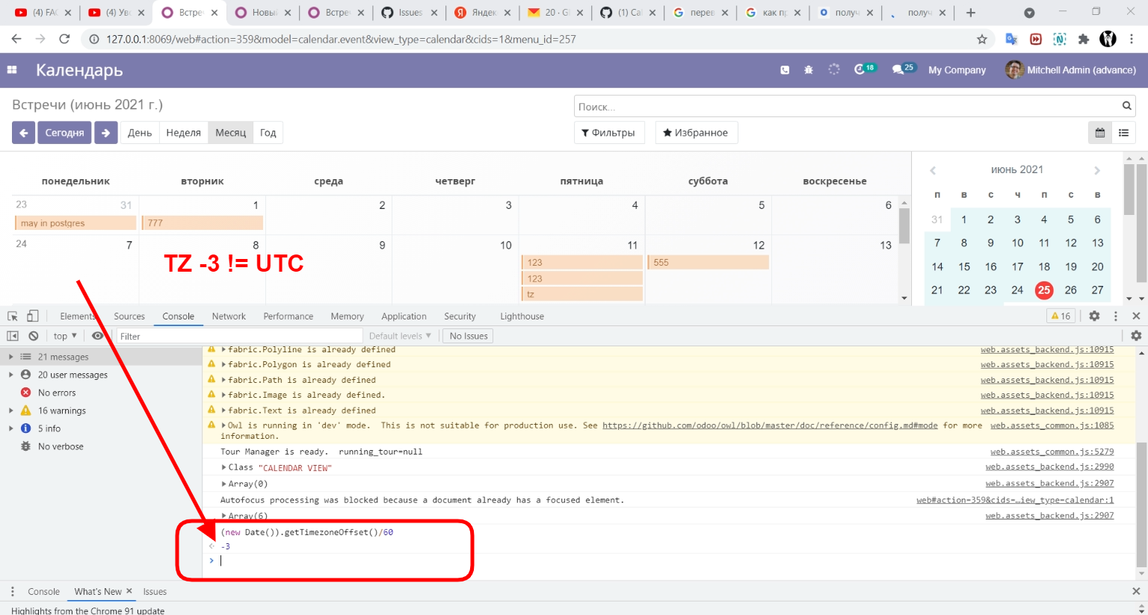Click the Поиск search field
Viewport: 1148px width, 615px height.
click(x=822, y=105)
